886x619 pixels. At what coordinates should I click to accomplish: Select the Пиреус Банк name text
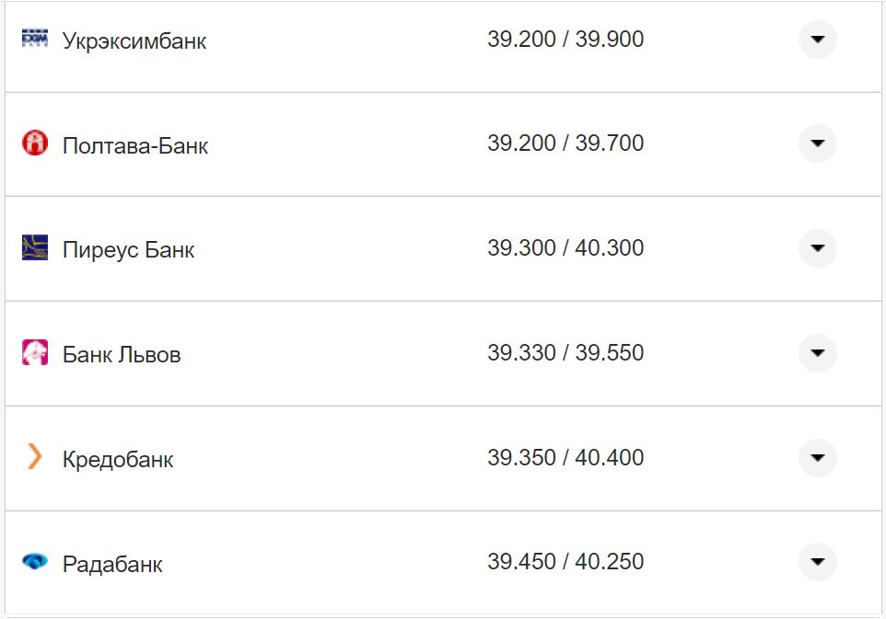click(x=129, y=250)
